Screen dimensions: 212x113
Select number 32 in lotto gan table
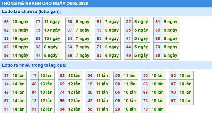tap(128, 22)
